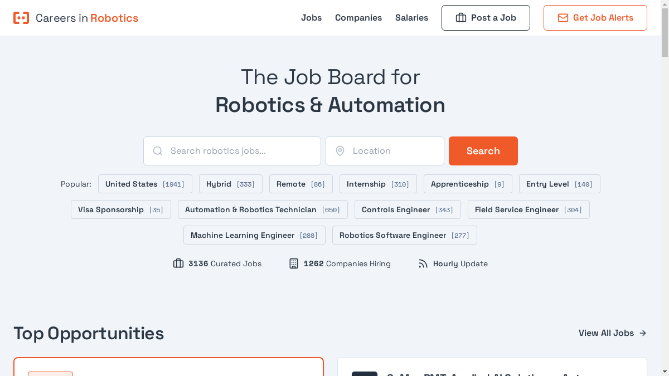Click the page vertical scrollbar
The height and width of the screenshot is (376, 669).
coord(665,167)
